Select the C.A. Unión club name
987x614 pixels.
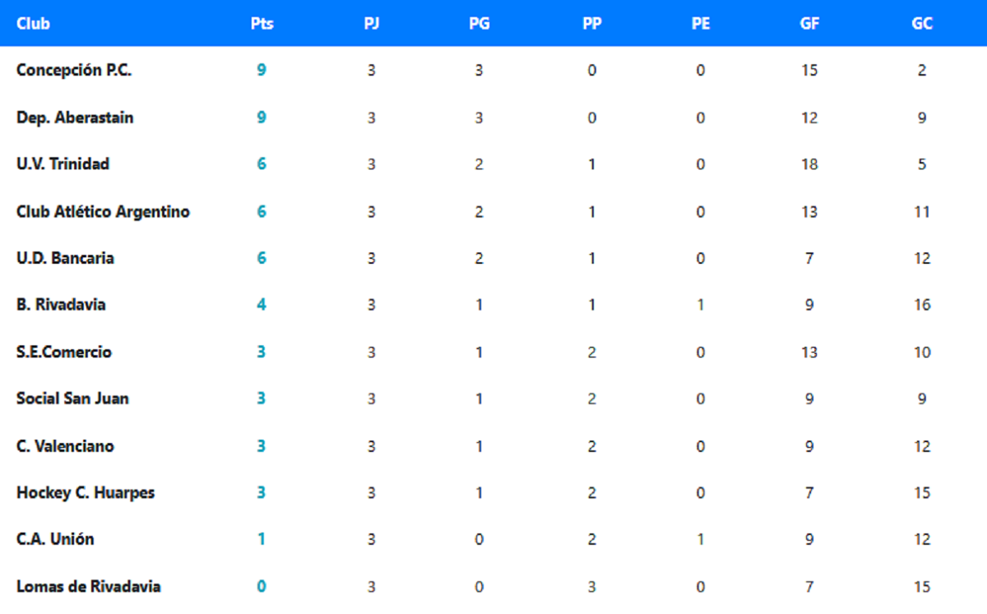55,539
